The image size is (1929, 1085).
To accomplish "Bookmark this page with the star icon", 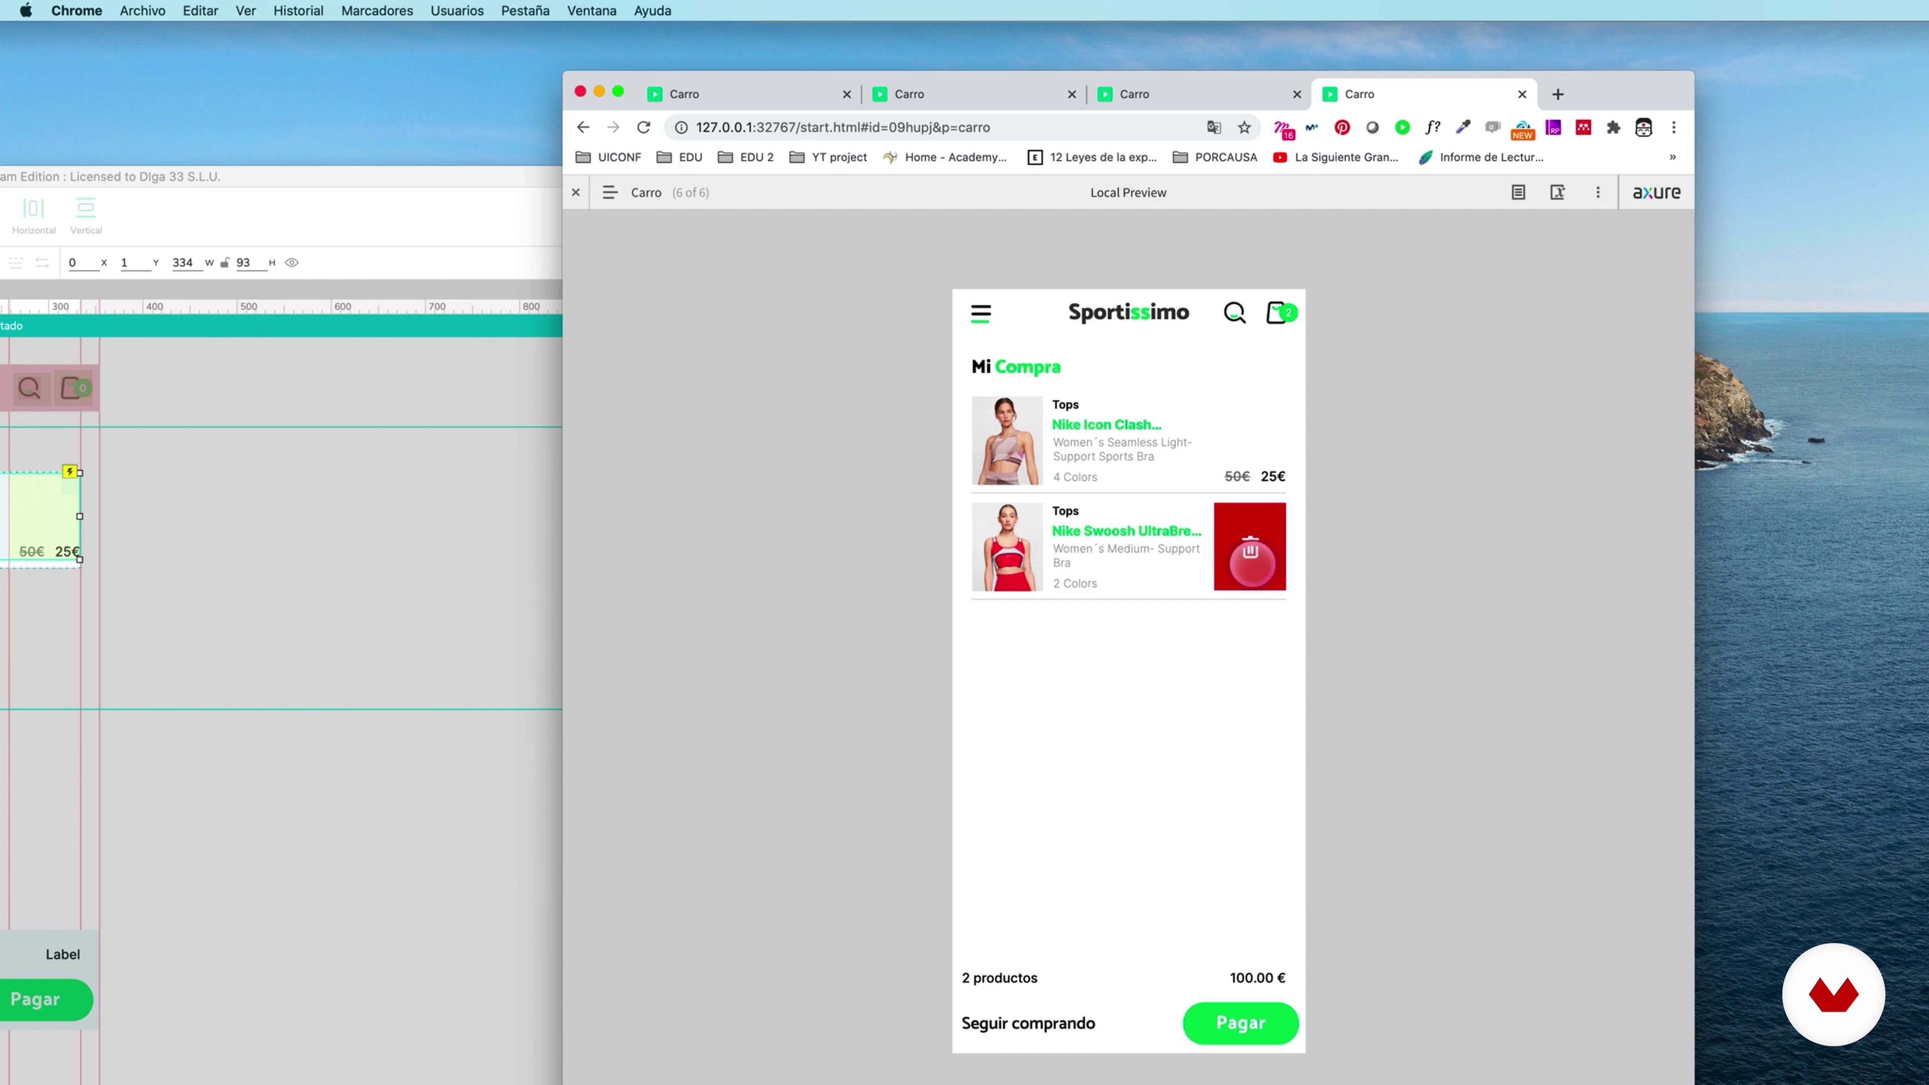I will [1245, 127].
